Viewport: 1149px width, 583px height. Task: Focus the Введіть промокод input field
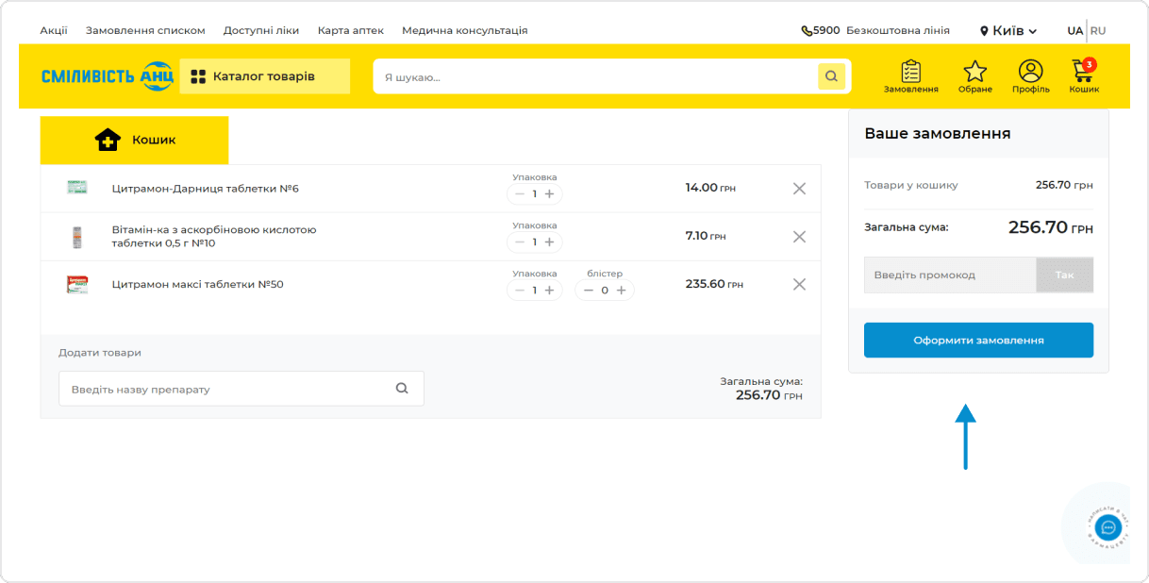point(949,275)
